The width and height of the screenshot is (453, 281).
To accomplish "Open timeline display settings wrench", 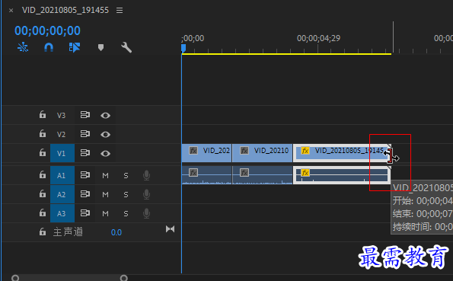I will point(126,47).
